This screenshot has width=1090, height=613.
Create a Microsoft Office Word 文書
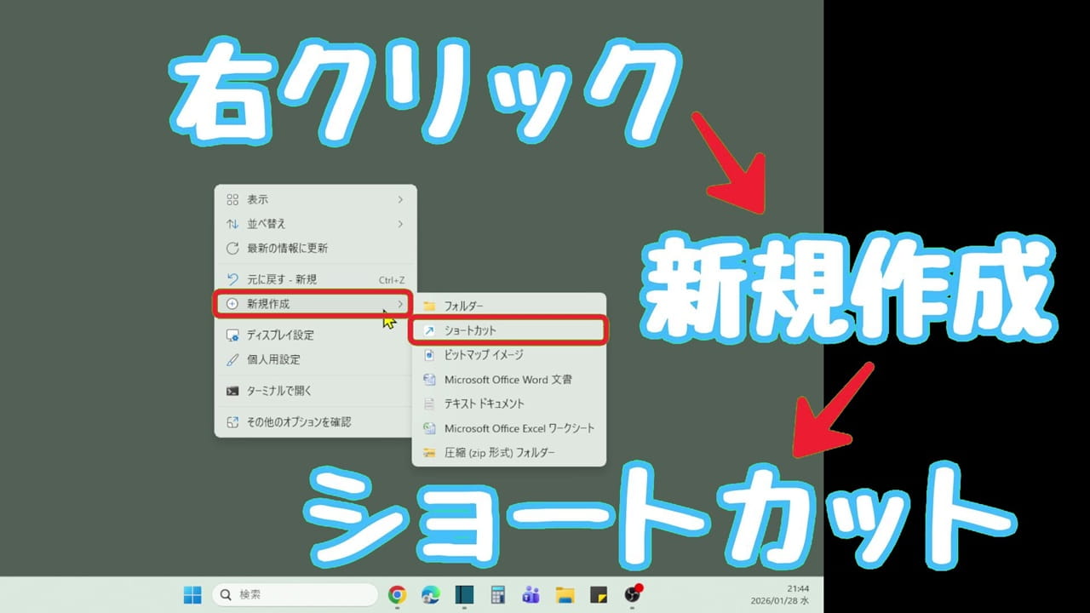[x=511, y=380]
